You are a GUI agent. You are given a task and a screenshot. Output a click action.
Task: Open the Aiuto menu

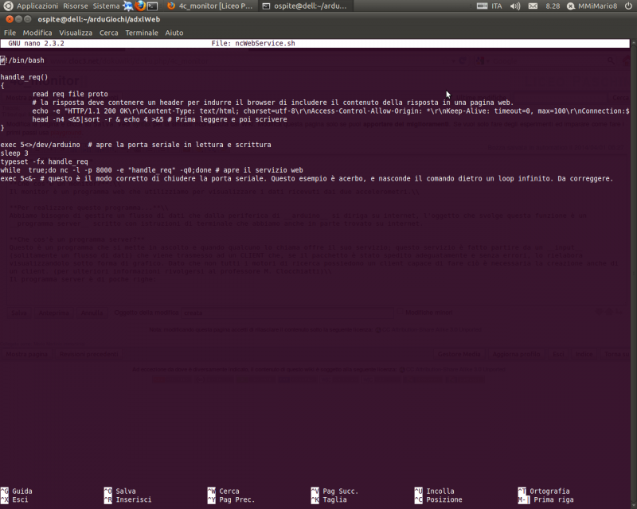point(174,33)
